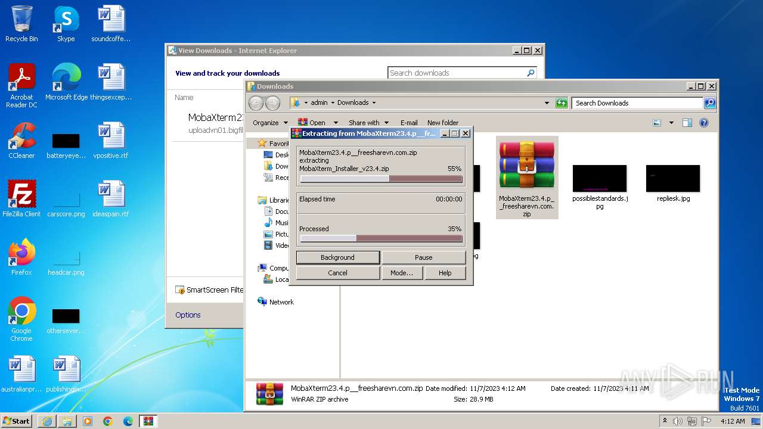This screenshot has width=763, height=429.
Task: Expand the admin breadcrumb arrow
Action: pos(333,103)
